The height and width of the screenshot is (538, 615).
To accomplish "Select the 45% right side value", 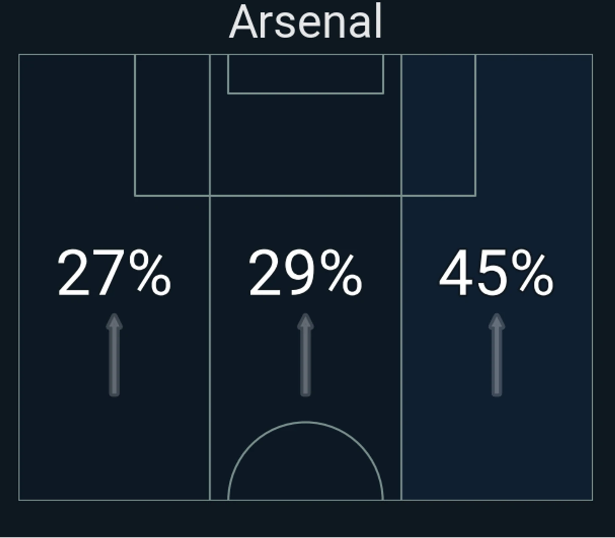I will coord(497,273).
